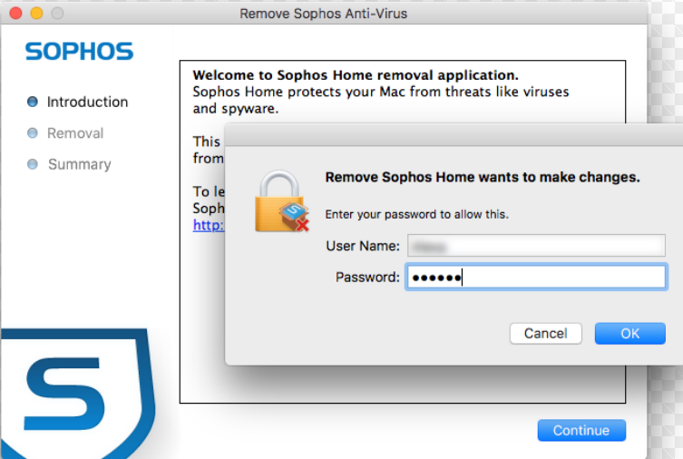Click the red X badge on the padlock
The image size is (683, 459).
point(302,223)
